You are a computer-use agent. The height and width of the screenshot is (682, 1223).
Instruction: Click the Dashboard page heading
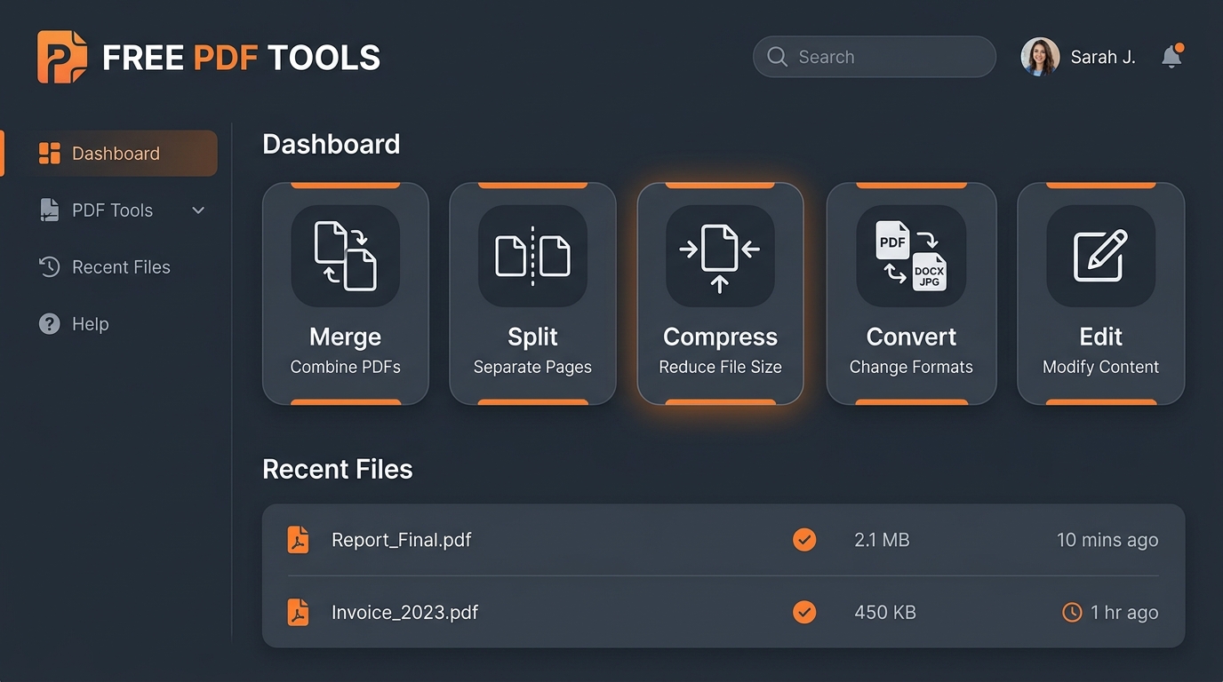332,144
